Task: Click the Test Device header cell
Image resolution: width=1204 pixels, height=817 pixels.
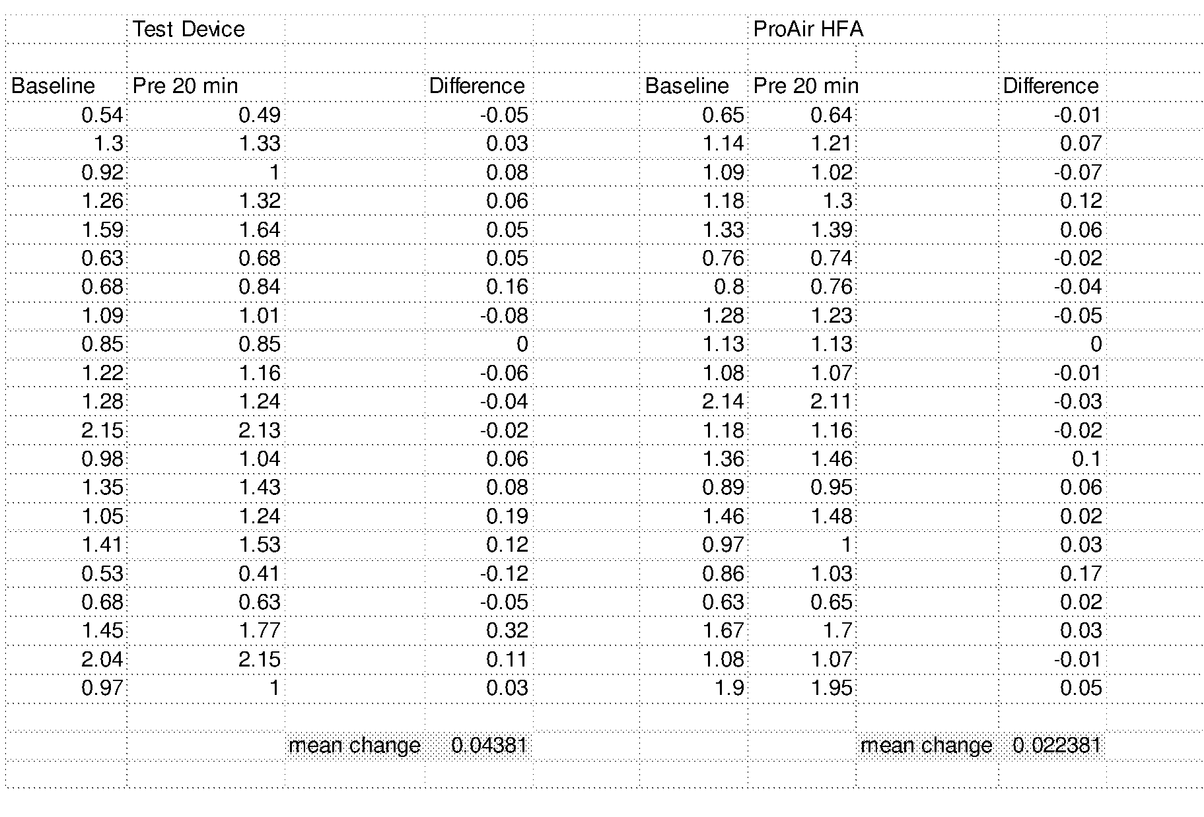Action: (x=189, y=29)
